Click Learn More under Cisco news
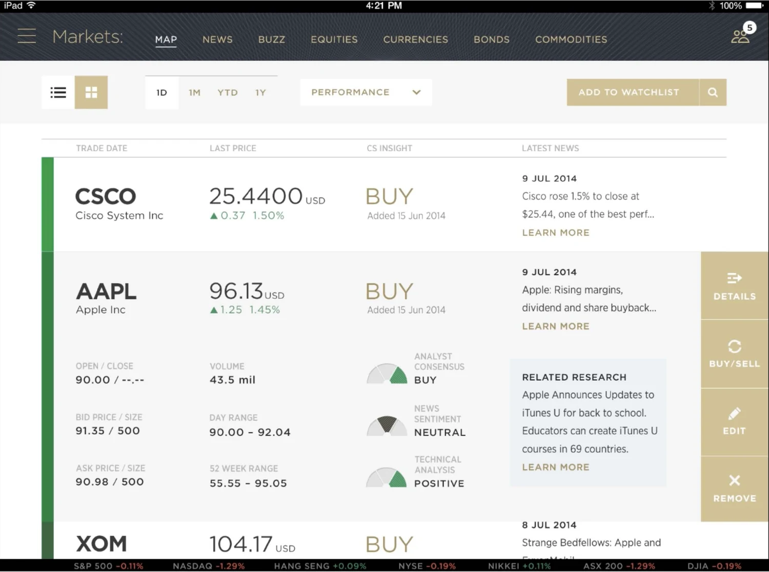Viewport: 769px width, 572px height. (x=556, y=233)
